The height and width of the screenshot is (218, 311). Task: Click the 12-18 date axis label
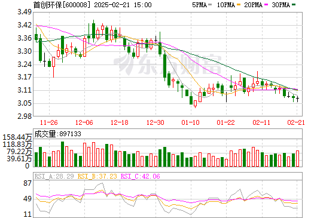pyautogui.click(x=120, y=122)
